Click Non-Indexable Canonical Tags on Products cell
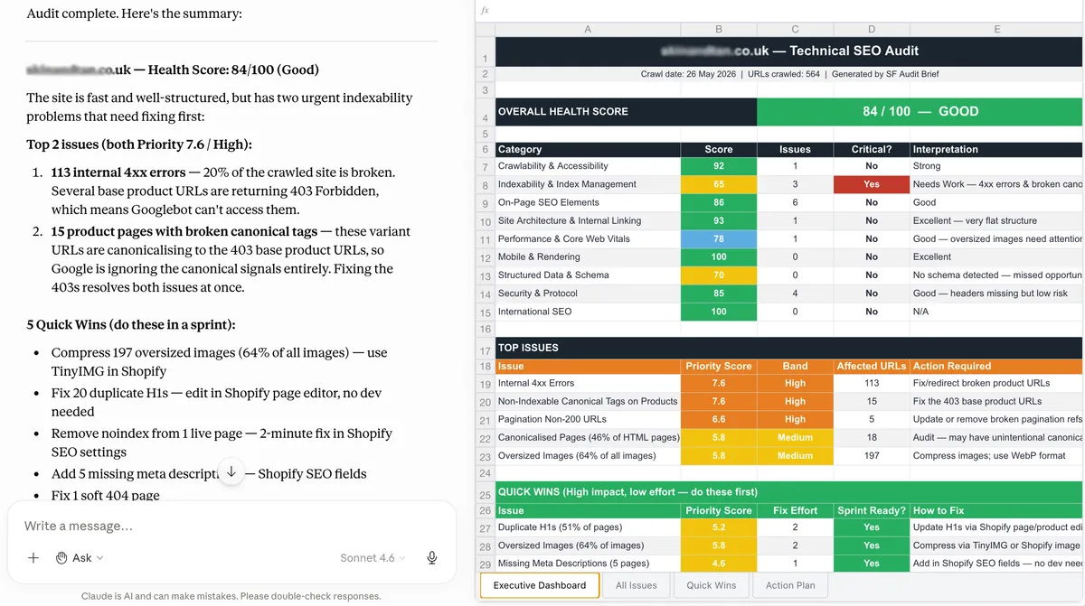 click(588, 401)
